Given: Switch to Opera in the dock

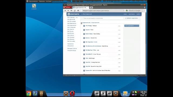Looking at the screenshot, I should (72, 93).
